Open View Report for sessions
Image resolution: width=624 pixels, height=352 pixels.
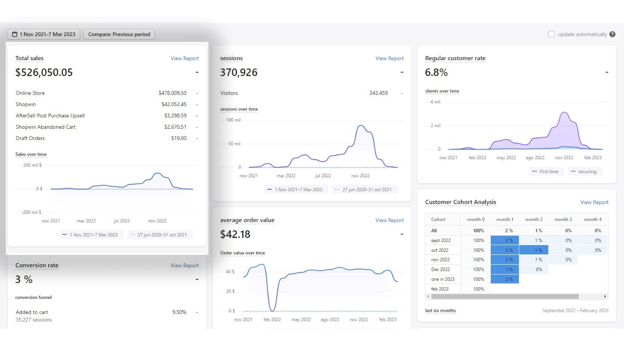390,58
